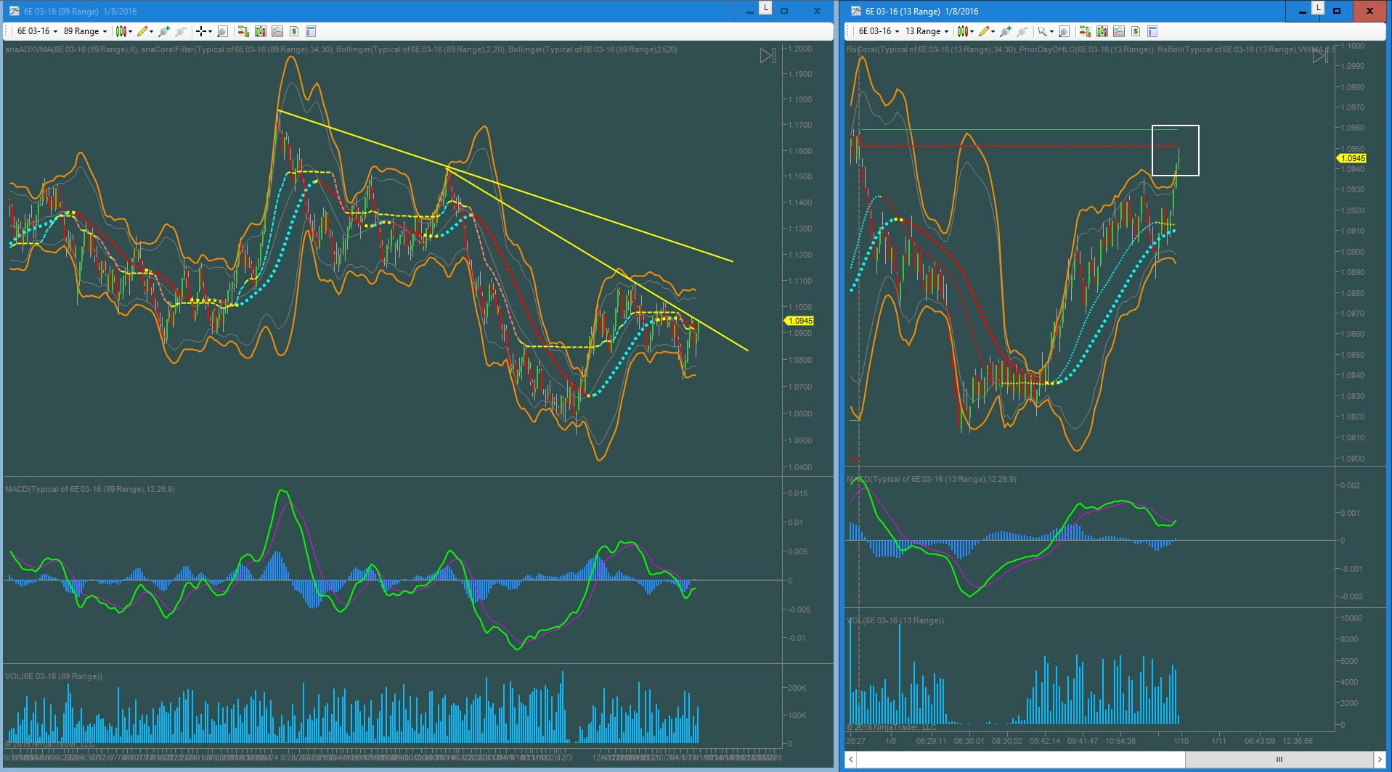The width and height of the screenshot is (1392, 772).
Task: Click right arrow of the 13 Range scrollbar
Action: pos(1380,760)
